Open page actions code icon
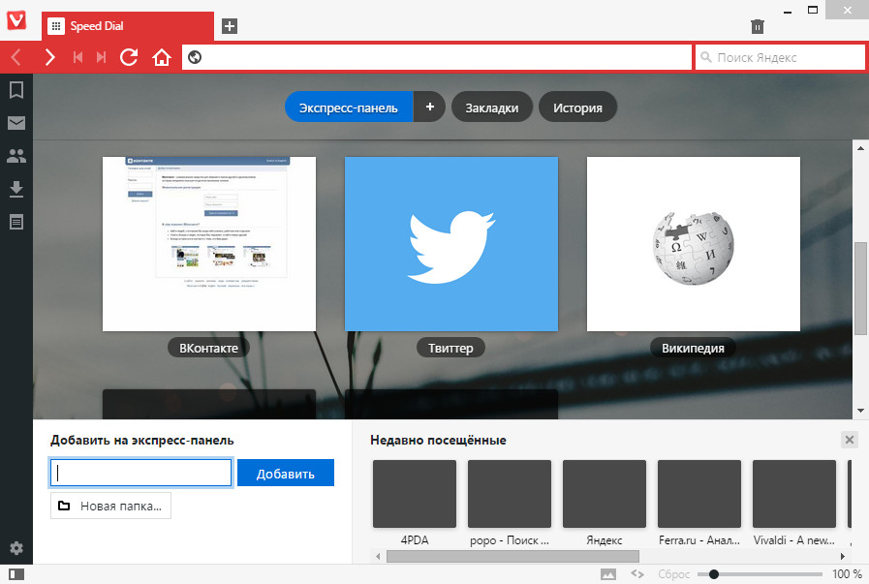The width and height of the screenshot is (869, 584). pyautogui.click(x=637, y=574)
